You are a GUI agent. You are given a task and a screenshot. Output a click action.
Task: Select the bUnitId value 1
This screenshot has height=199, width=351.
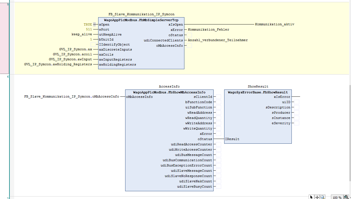(91, 39)
